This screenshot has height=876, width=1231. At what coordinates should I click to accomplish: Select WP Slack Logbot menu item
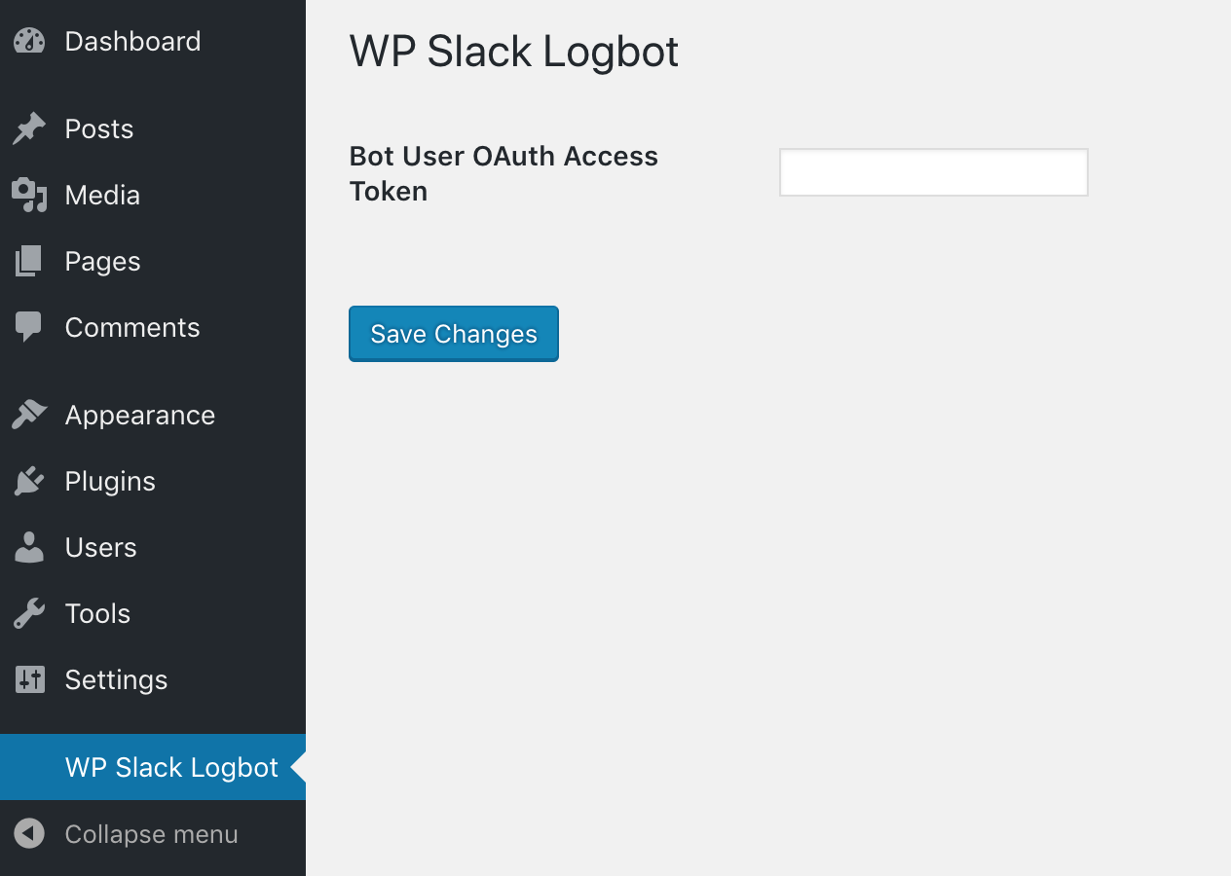(x=171, y=767)
